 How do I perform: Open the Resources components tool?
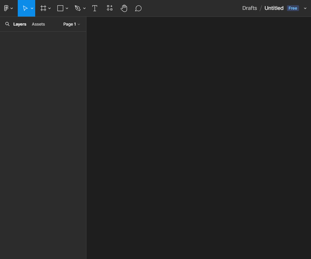pyautogui.click(x=110, y=8)
